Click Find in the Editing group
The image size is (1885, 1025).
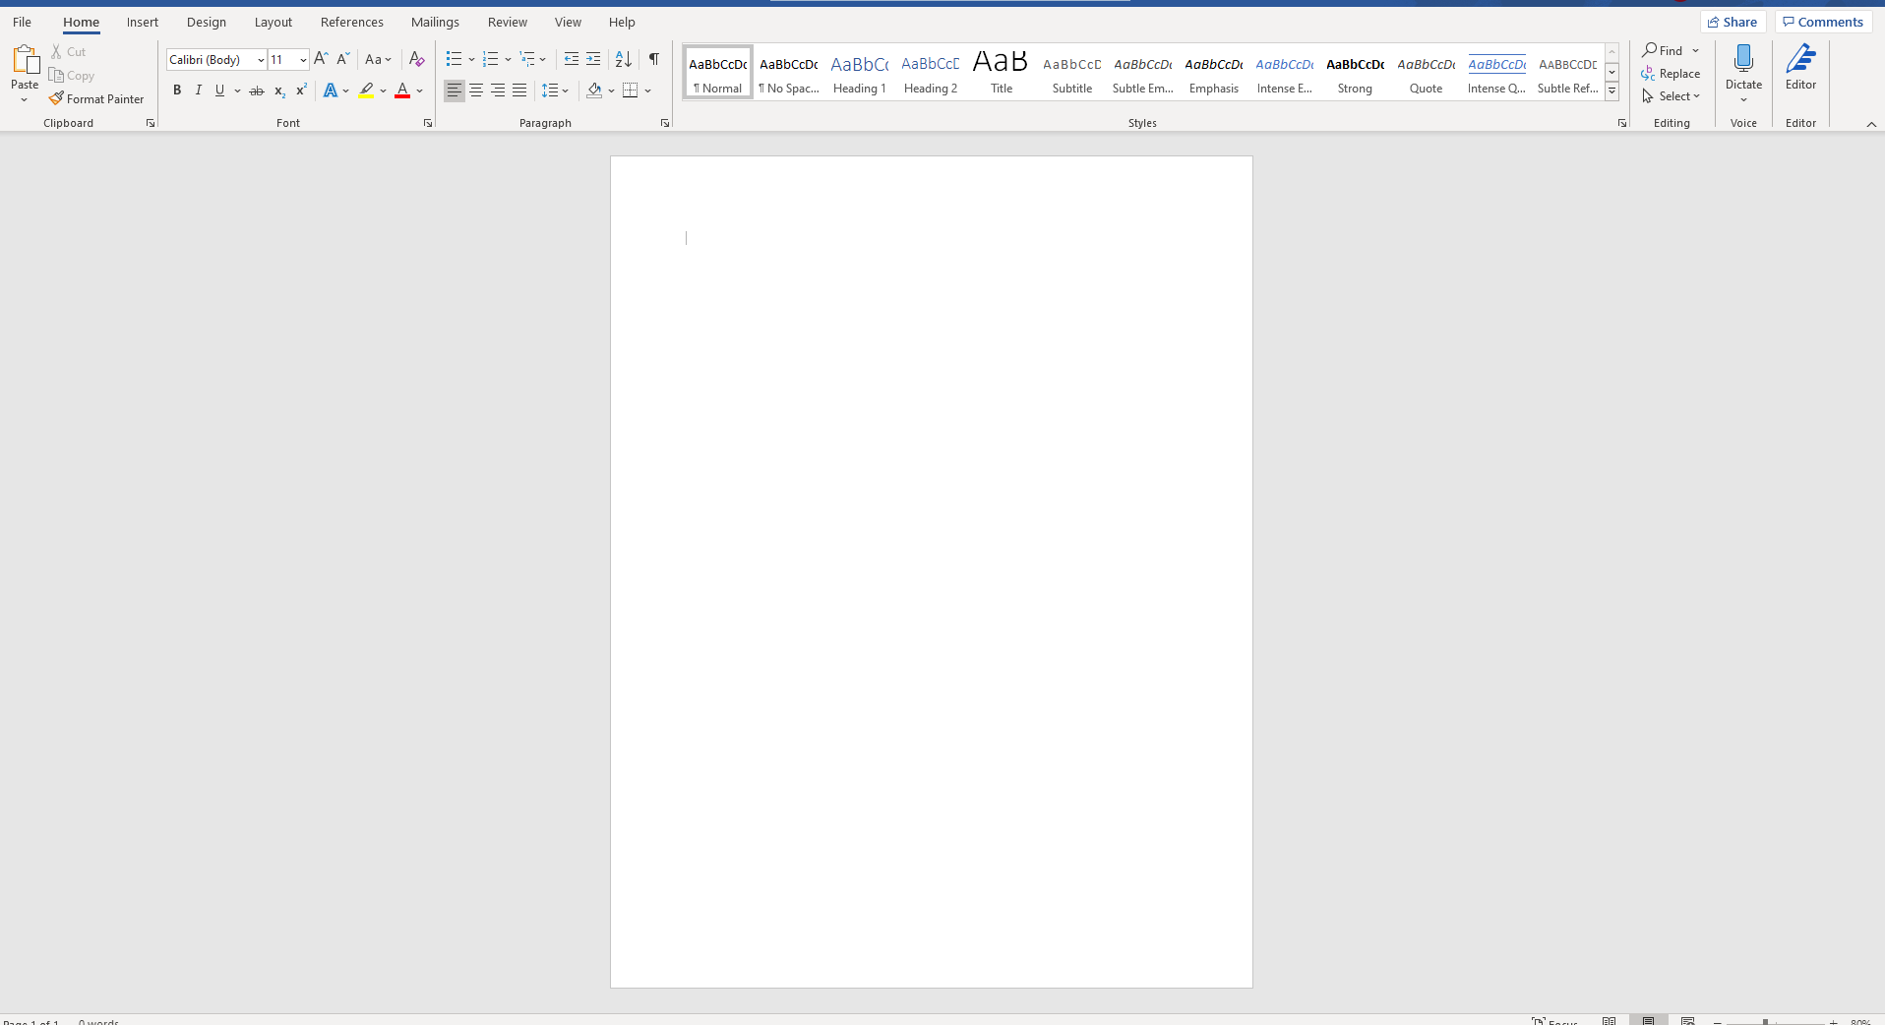pyautogui.click(x=1663, y=50)
